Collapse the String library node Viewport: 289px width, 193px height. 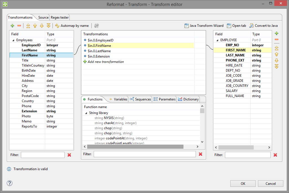[86, 113]
